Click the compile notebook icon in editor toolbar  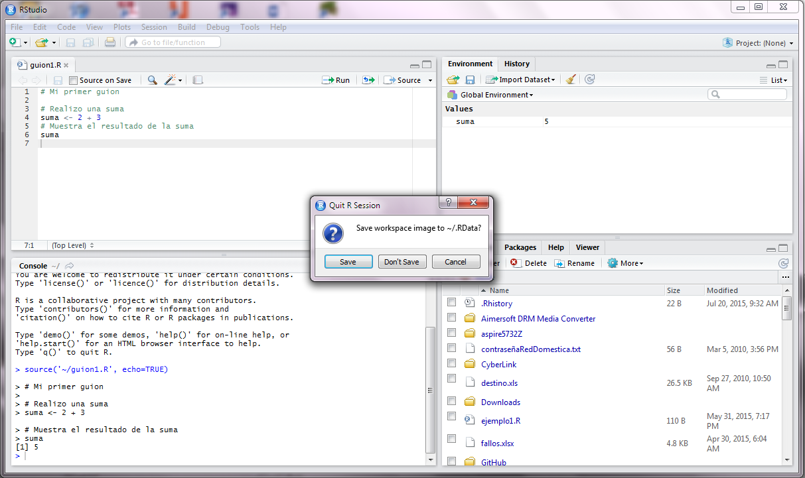click(x=197, y=80)
